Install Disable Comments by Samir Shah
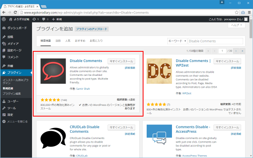Screen dimensions: 253x158 [x=121, y=61]
